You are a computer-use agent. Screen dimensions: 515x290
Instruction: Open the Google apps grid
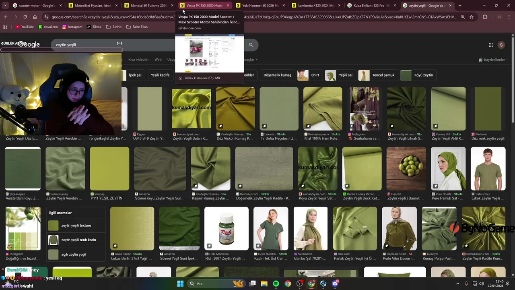click(491, 45)
